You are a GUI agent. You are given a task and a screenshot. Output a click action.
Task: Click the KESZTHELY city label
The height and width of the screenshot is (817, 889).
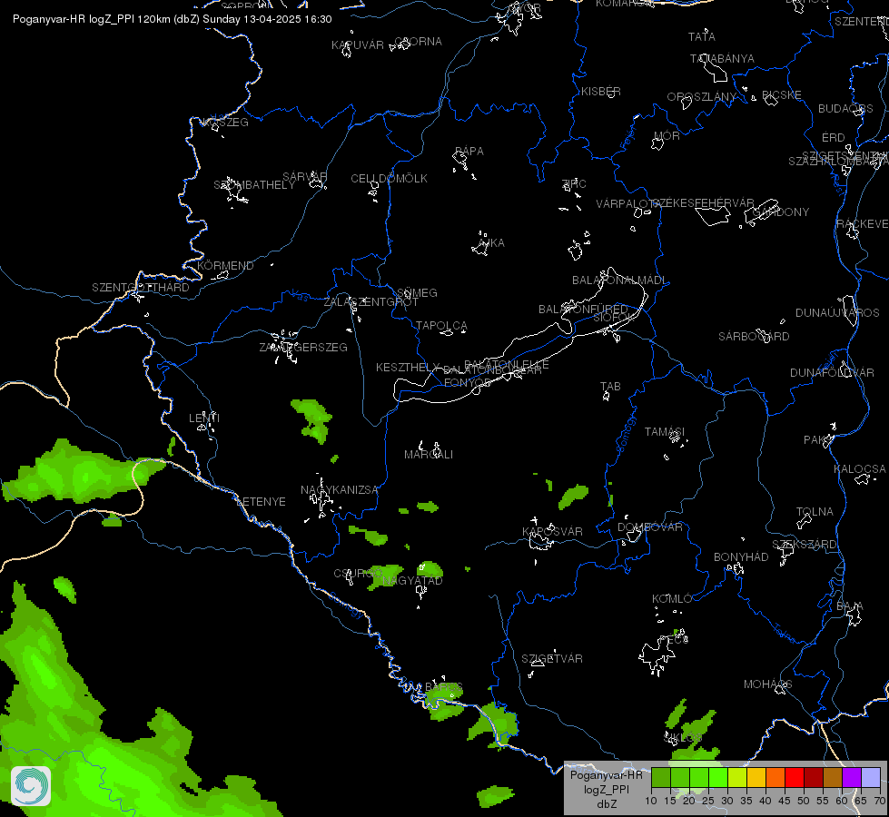(x=408, y=368)
